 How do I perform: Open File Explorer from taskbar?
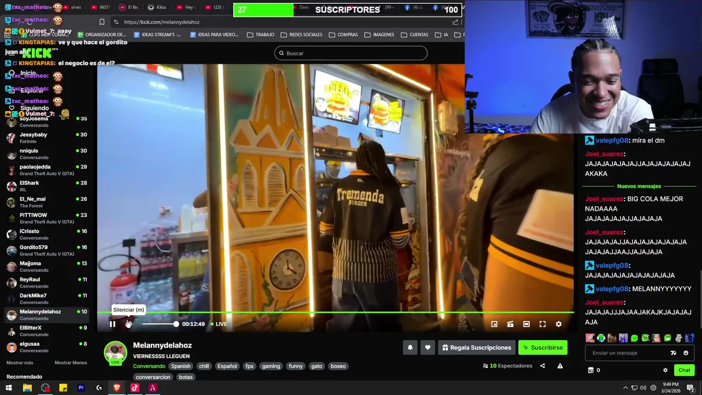(x=27, y=388)
